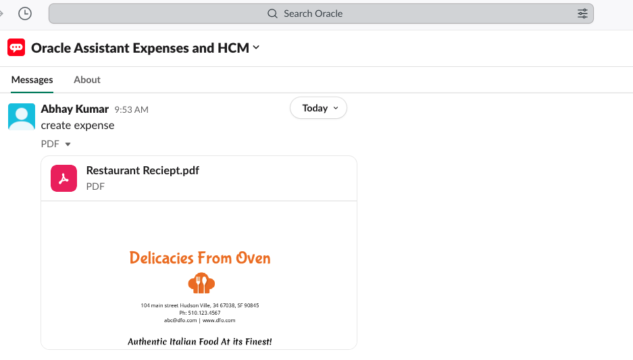Click the red Oracle Assistant app icon
633x360 pixels.
16,47
